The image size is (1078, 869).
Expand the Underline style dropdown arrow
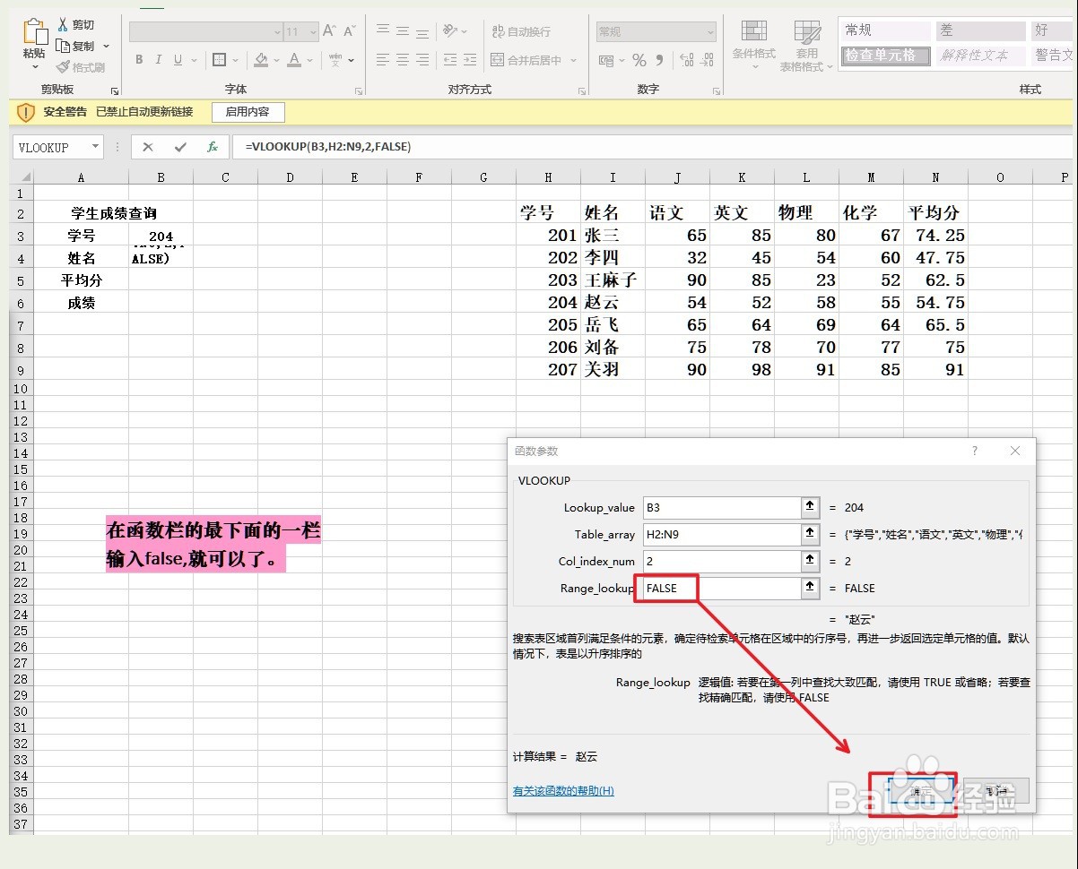pos(193,60)
